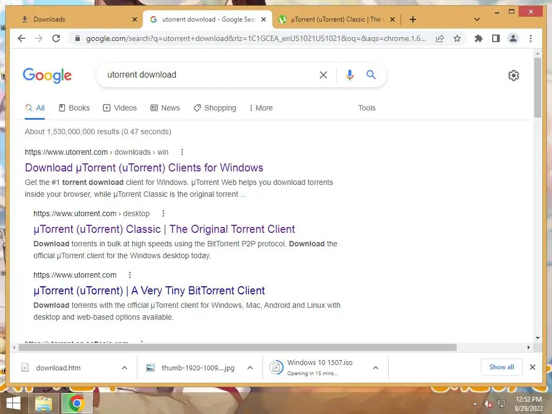Click the horizontal scrollbar thumb
Viewport: 552px width, 414px height.
[x=238, y=348]
